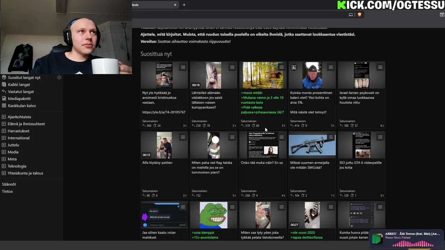Open hamburger menu on the 'Israel-fanien psykoosit' thread
Viewport: 445px width, 250px height.
[x=380, y=67]
